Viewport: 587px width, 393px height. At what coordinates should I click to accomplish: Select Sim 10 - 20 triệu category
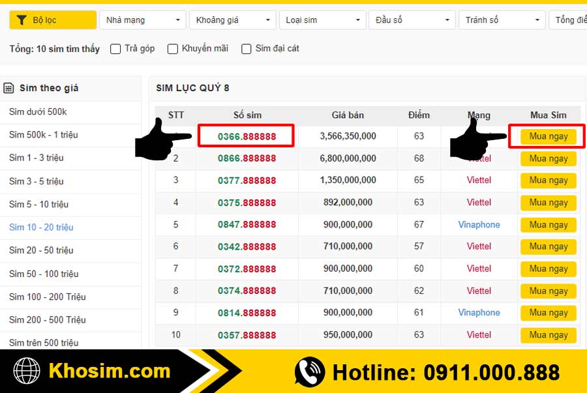pos(41,227)
